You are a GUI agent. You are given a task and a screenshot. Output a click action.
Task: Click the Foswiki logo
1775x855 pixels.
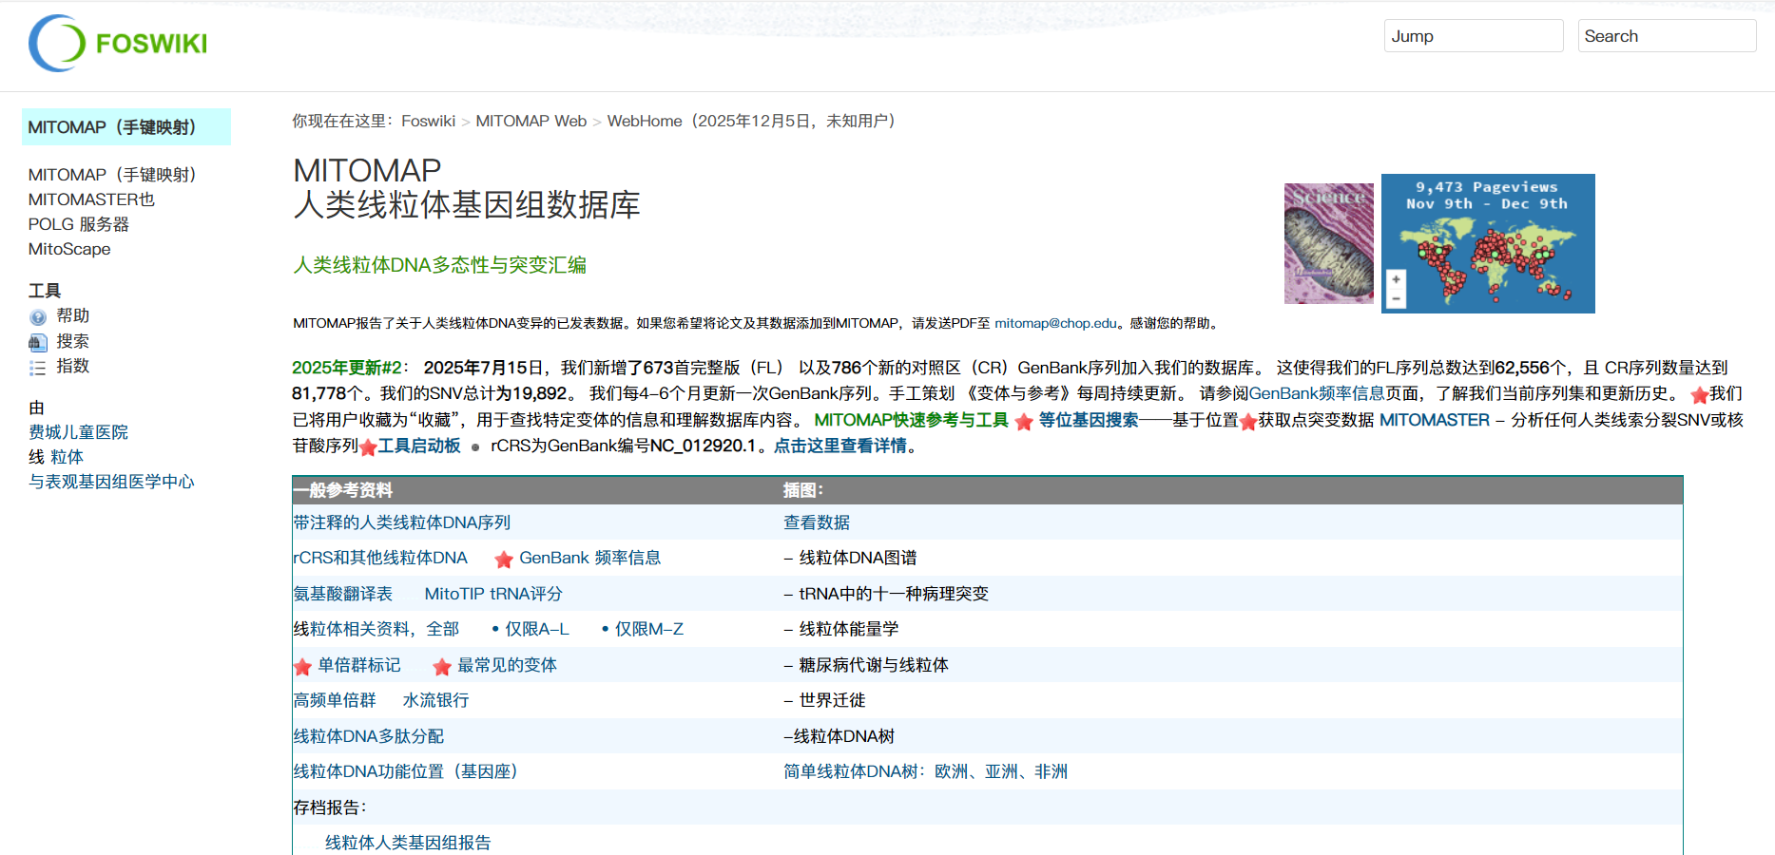coord(118,44)
